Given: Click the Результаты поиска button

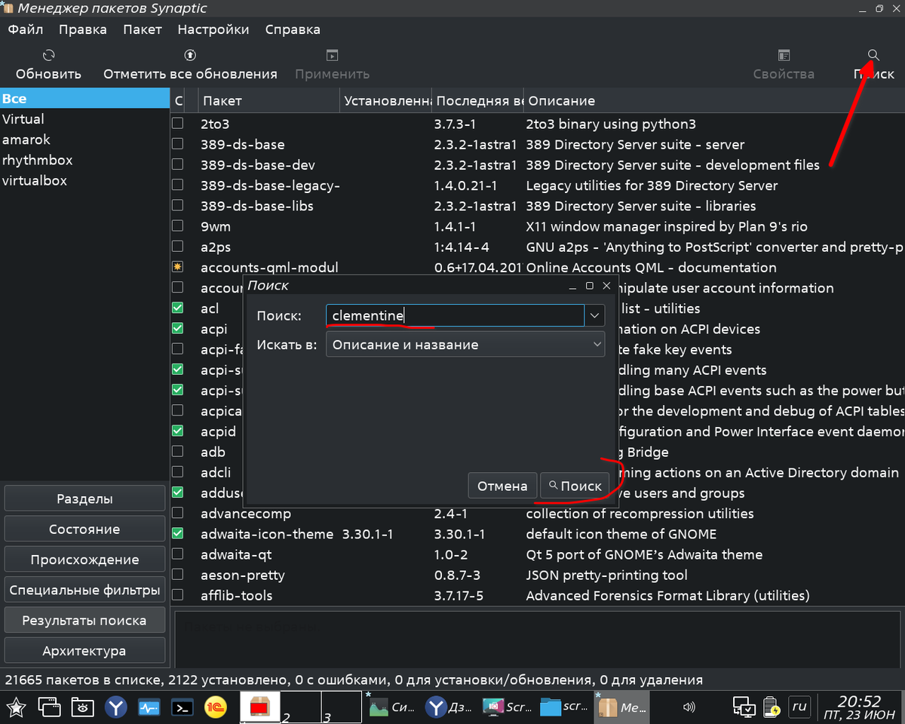Looking at the screenshot, I should pyautogui.click(x=84, y=621).
